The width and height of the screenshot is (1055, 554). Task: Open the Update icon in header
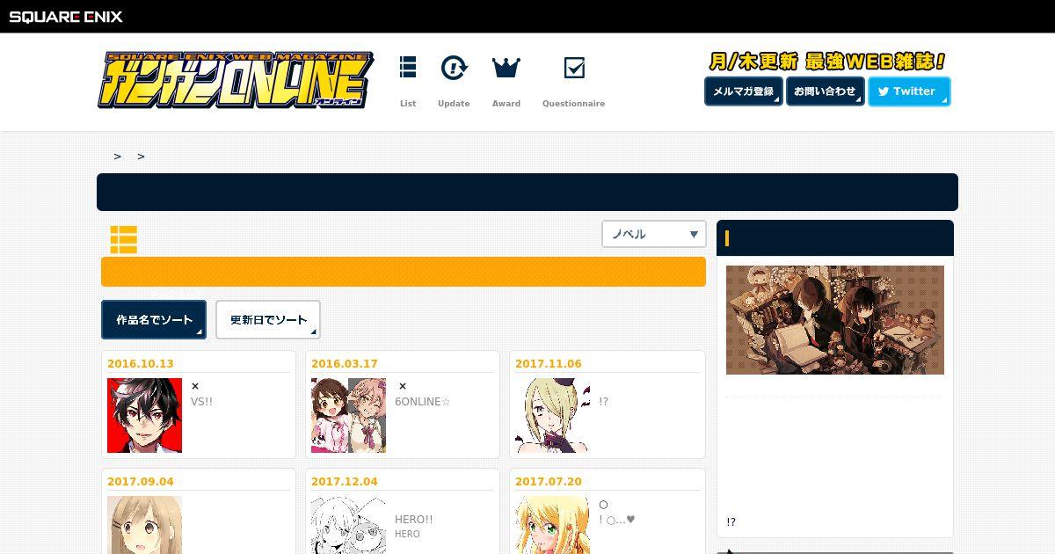pyautogui.click(x=454, y=68)
